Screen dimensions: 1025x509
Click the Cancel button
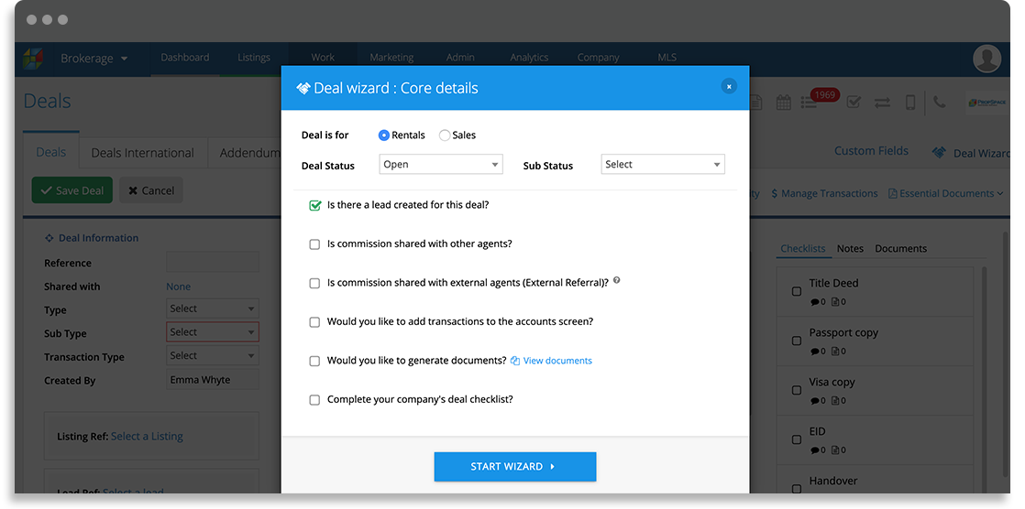(x=151, y=190)
